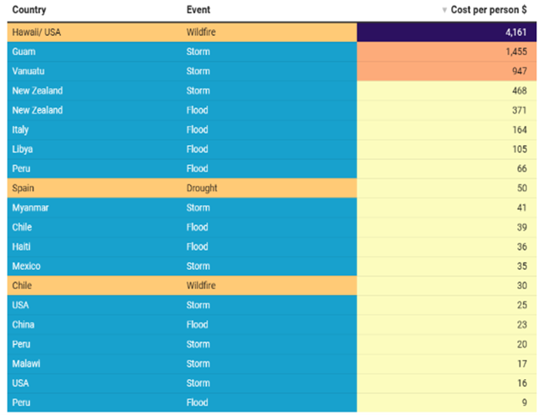Click the orange 1,455 cost cell for Guam
This screenshot has width=543, height=415.
pos(447,52)
